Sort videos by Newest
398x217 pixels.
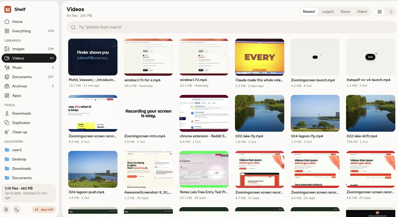309,11
